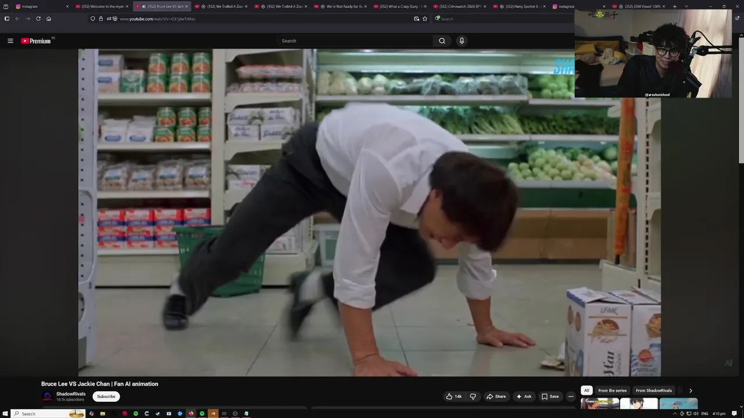Start voice search with microphone icon

pos(462,41)
